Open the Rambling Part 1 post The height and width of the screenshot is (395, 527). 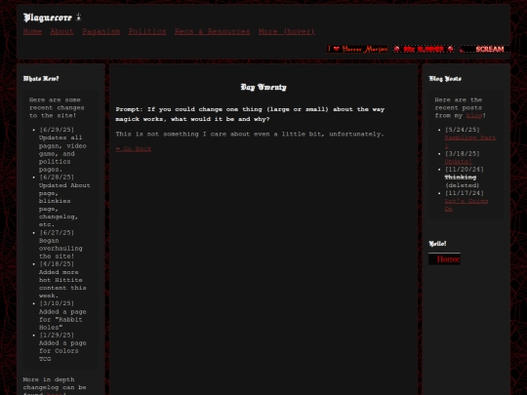(469, 141)
